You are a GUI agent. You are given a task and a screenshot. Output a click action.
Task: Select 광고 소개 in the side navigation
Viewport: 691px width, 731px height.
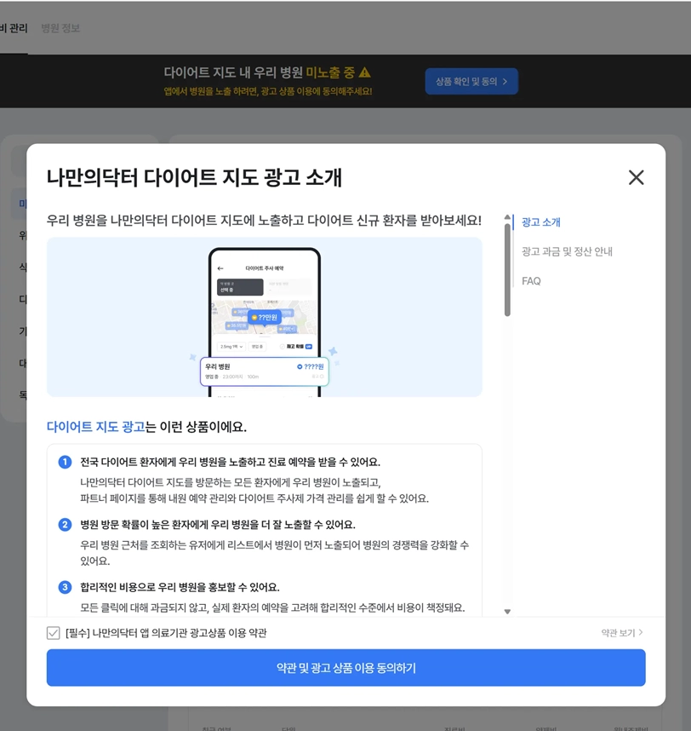click(540, 222)
